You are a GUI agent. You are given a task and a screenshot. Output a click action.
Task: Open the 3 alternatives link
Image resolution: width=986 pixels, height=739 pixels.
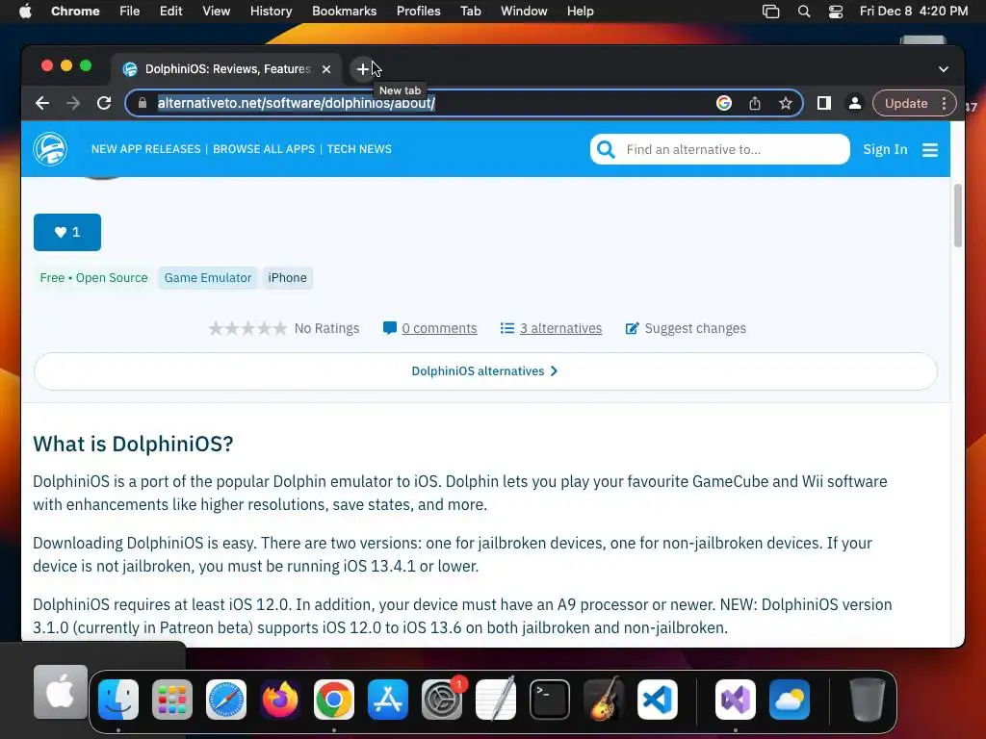coord(560,328)
